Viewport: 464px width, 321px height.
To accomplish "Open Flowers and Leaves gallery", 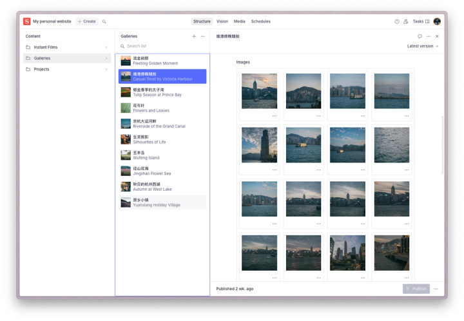I will tap(162, 108).
